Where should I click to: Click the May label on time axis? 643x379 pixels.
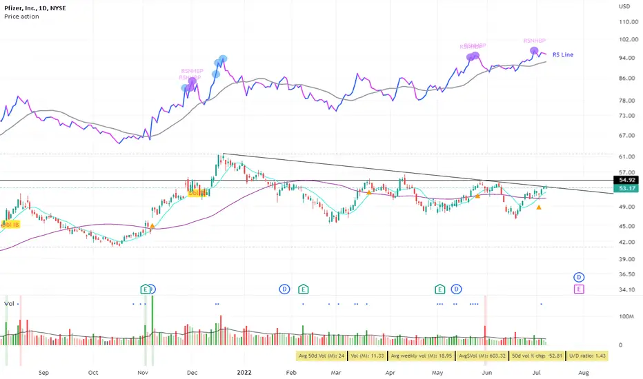[437, 372]
